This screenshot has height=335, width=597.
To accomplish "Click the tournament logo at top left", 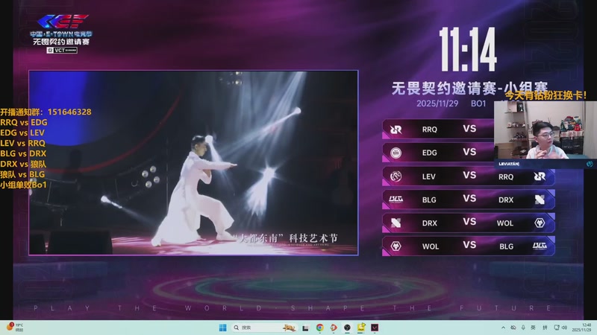I will [61, 33].
